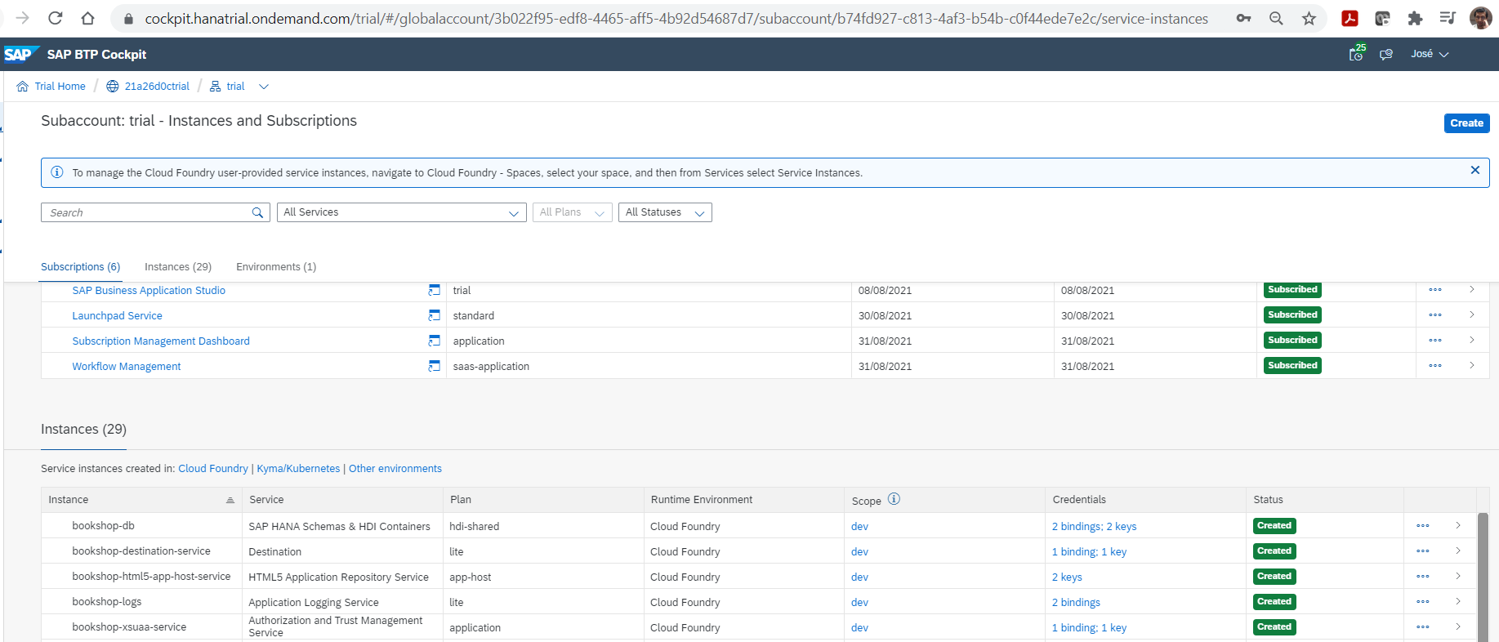Click the instances table vertical scrollbar
The height and width of the screenshot is (642, 1499).
(x=1483, y=577)
